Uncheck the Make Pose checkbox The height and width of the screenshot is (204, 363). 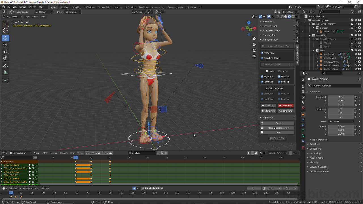pyautogui.click(x=262, y=53)
